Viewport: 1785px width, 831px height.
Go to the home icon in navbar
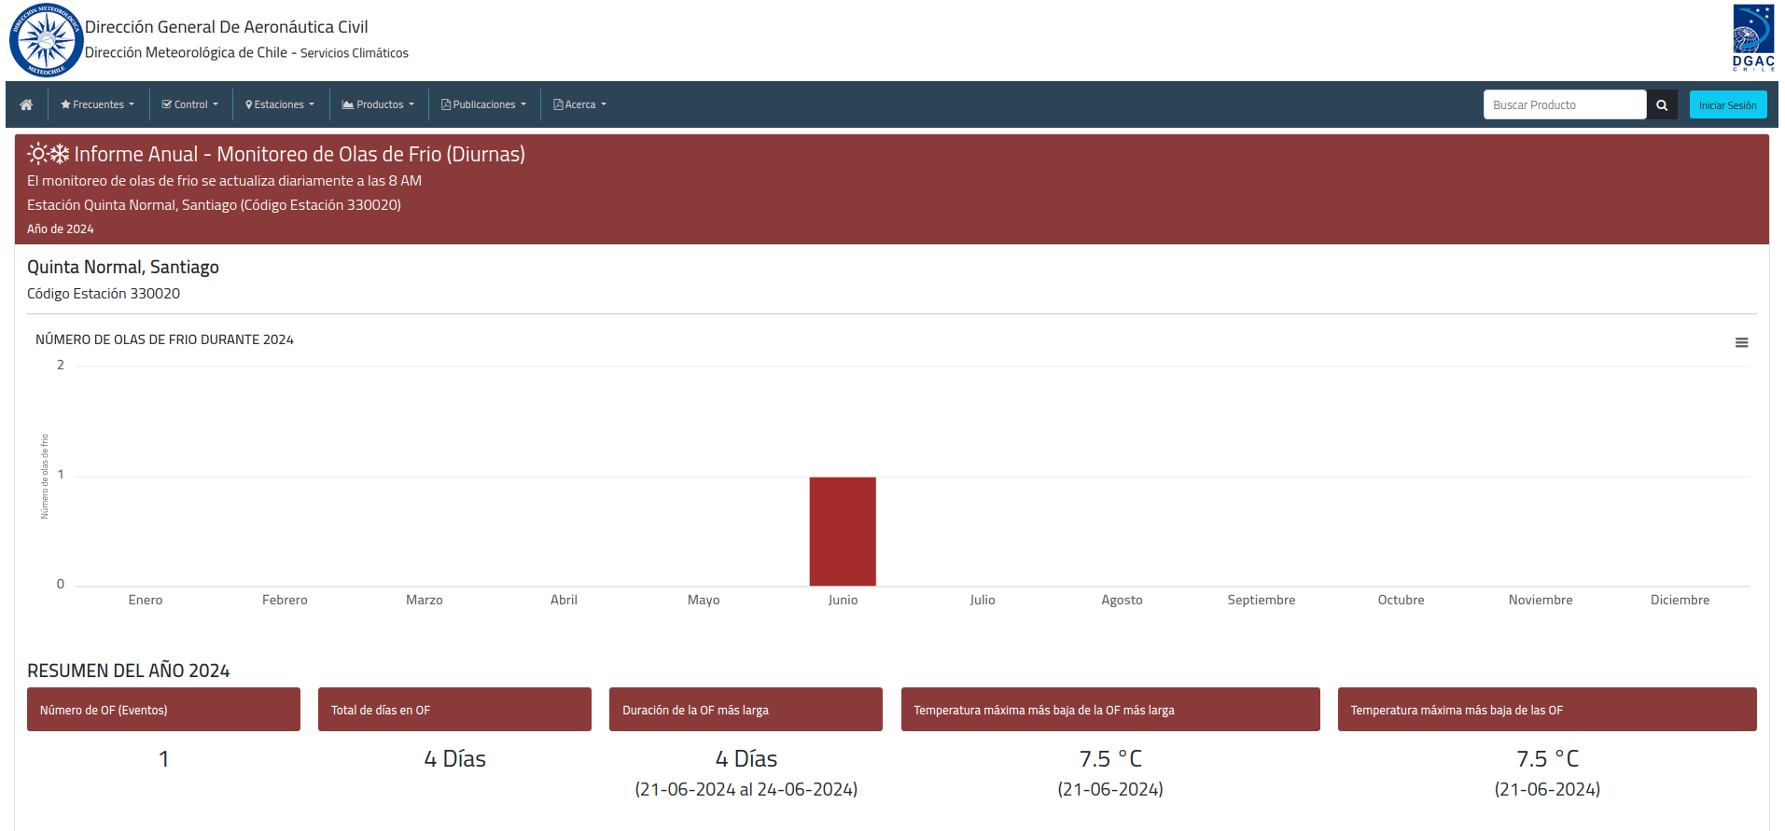(x=26, y=104)
